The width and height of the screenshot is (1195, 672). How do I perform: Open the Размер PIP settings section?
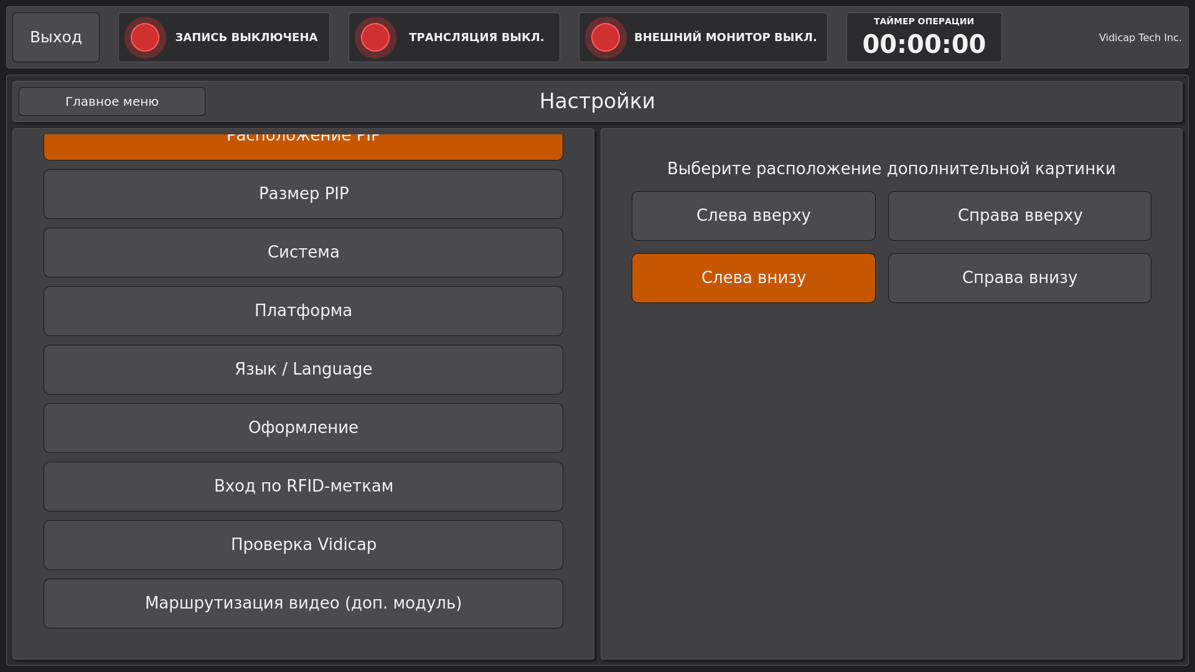(304, 194)
